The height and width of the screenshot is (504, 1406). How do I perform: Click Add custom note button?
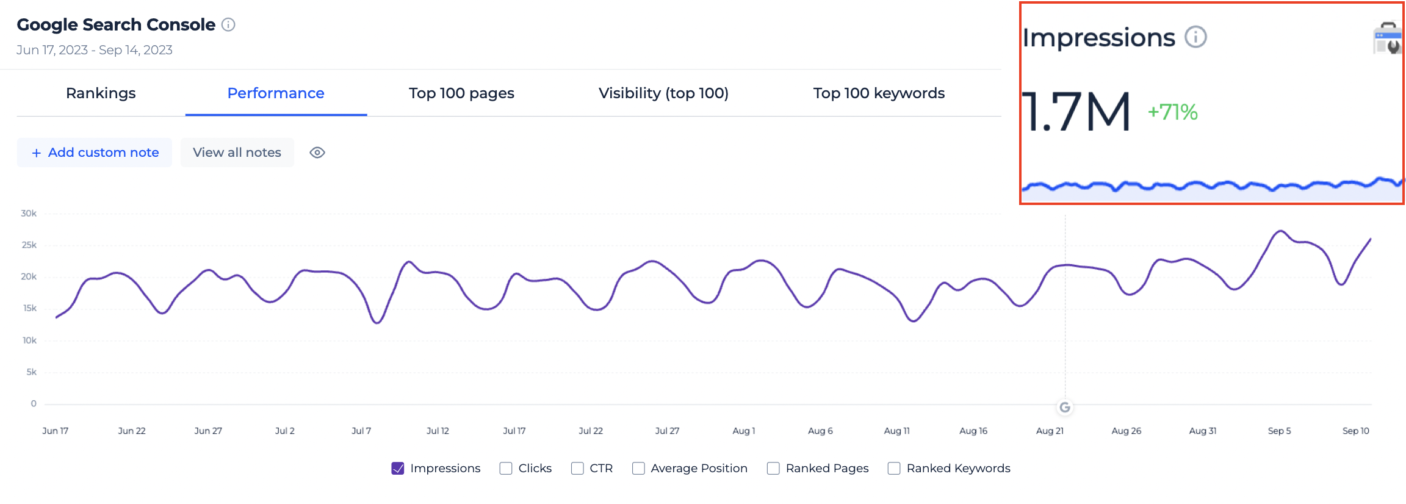tap(95, 153)
